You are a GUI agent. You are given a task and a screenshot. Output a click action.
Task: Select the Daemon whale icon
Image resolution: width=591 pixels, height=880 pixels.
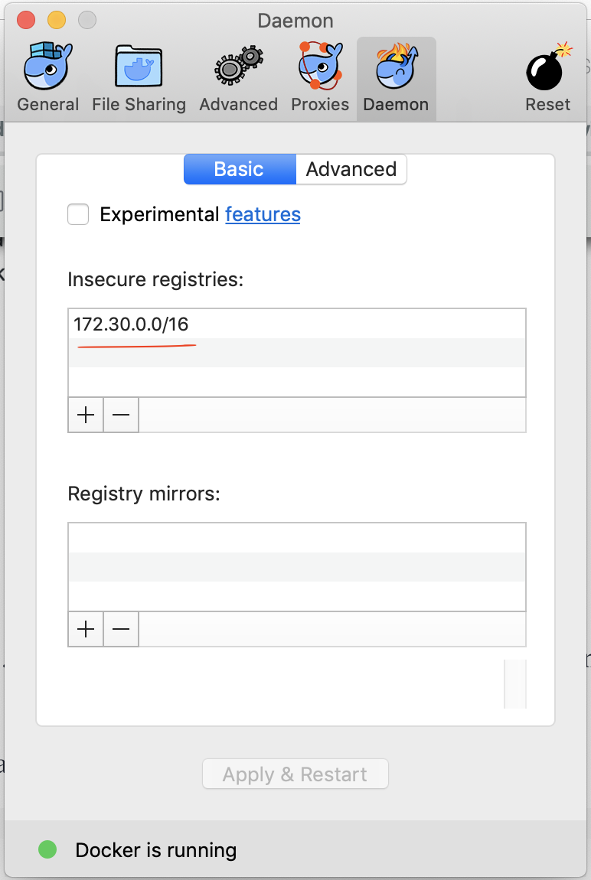click(396, 69)
